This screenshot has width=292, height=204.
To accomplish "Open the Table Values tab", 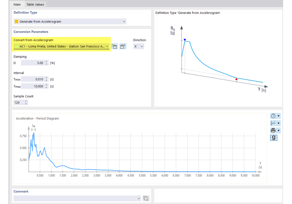I will coord(35,4).
